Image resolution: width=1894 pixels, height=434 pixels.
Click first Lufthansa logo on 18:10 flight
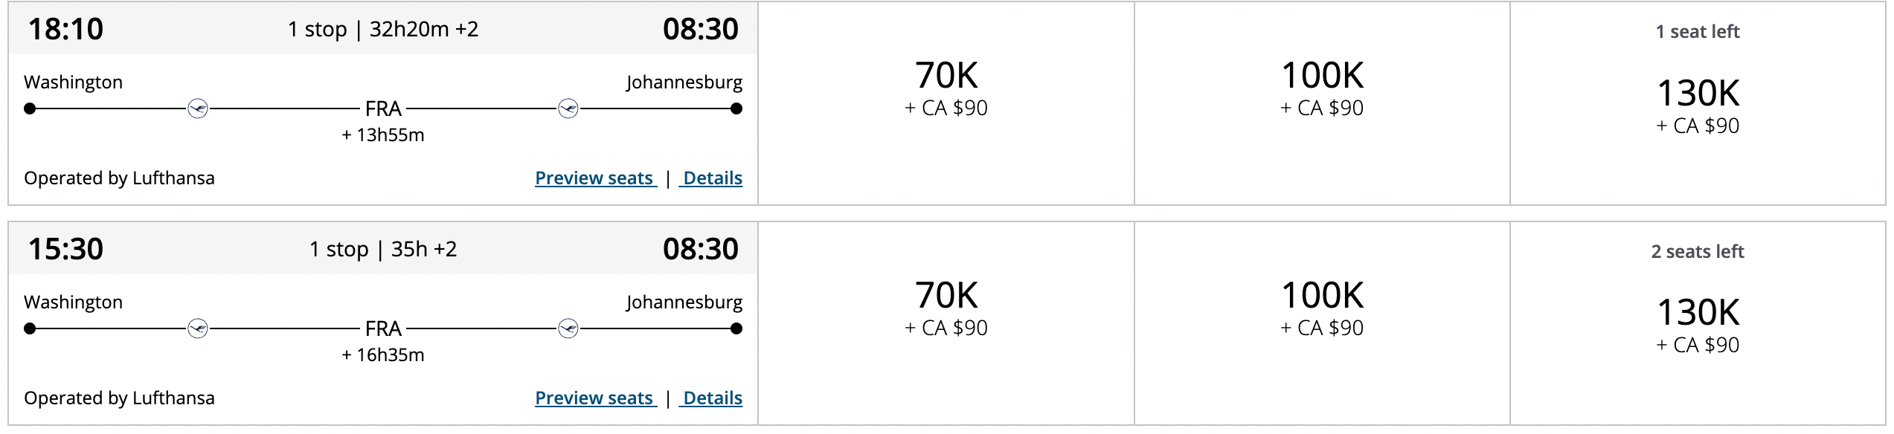click(198, 108)
